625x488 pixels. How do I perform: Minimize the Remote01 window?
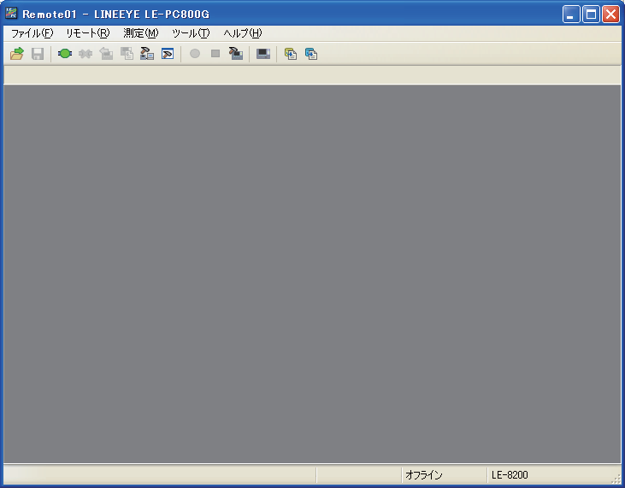point(571,15)
